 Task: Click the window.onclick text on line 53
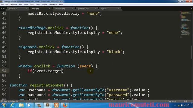tap(34, 66)
